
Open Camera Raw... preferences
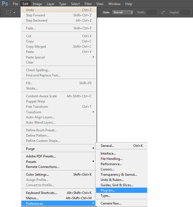coord(121,203)
